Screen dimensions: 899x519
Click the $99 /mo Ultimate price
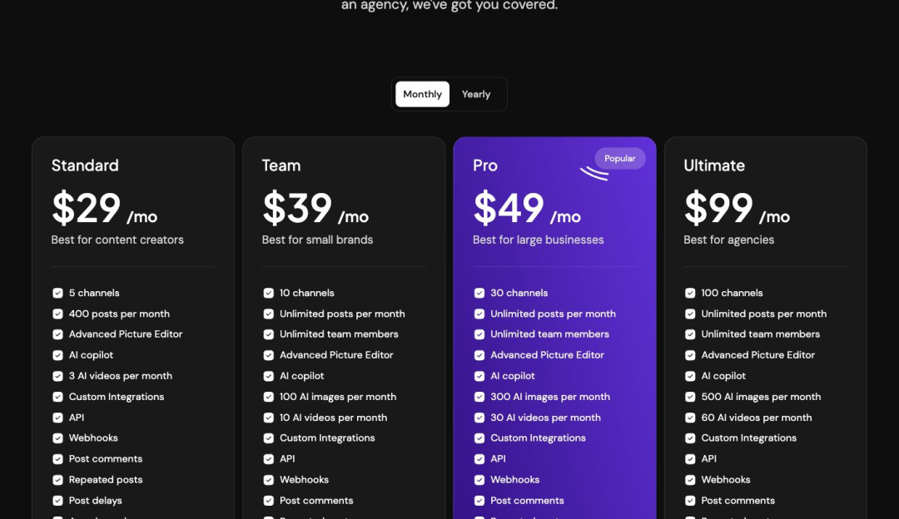point(737,209)
